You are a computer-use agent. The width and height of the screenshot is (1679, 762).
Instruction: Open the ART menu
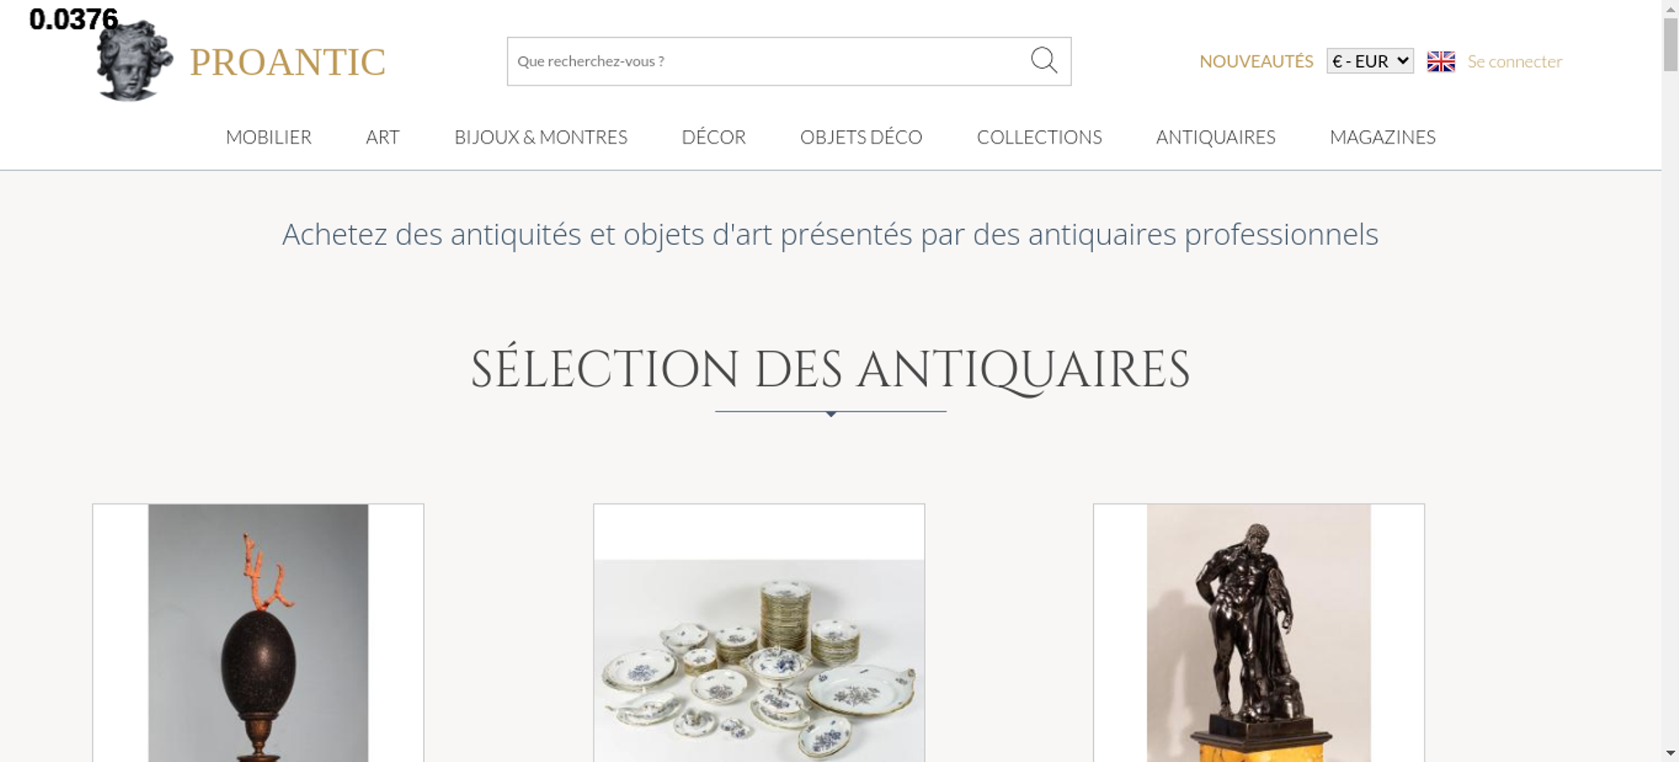coord(383,137)
